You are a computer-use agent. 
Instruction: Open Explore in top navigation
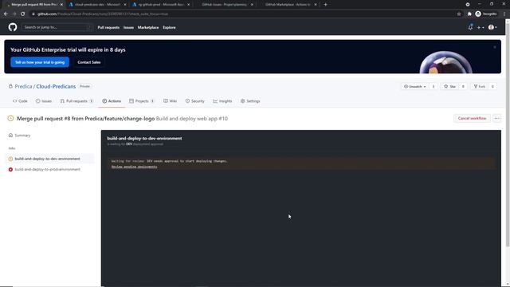click(x=169, y=27)
